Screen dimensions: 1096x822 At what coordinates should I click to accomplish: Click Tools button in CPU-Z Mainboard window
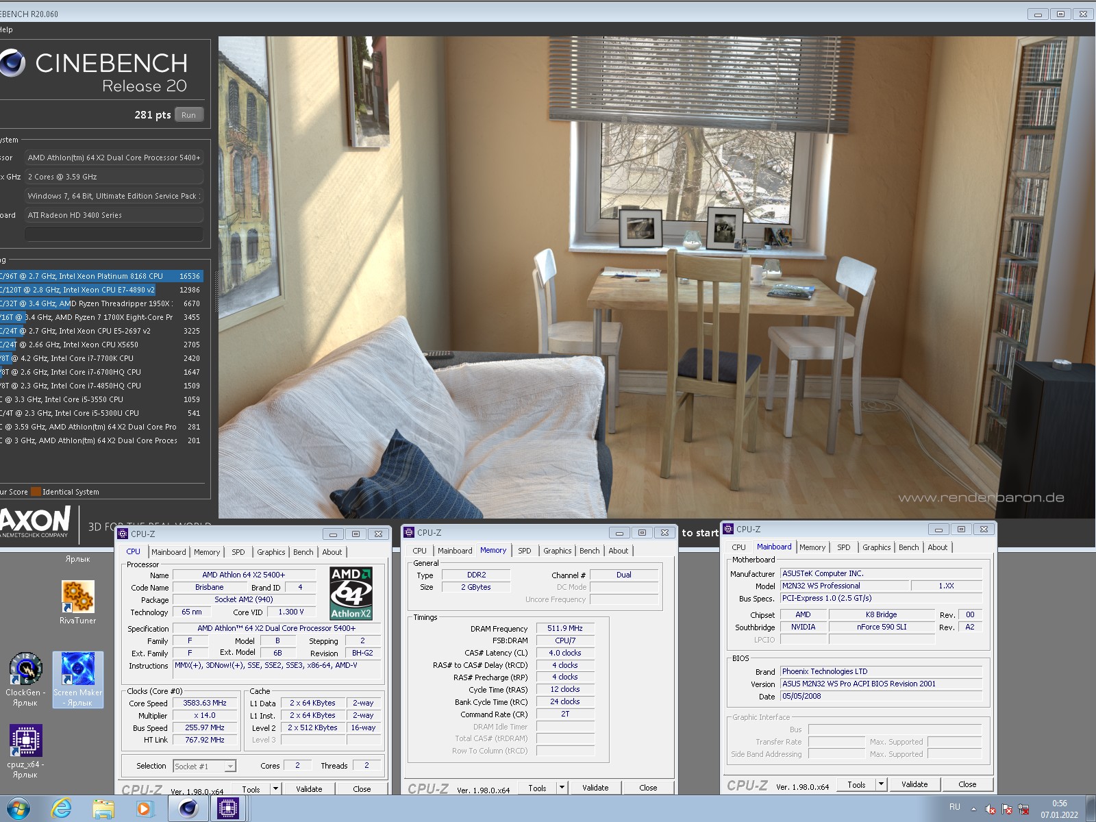point(857,784)
